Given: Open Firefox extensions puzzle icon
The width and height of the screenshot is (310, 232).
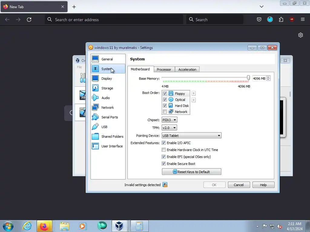Looking at the screenshot, I should click(281, 19).
